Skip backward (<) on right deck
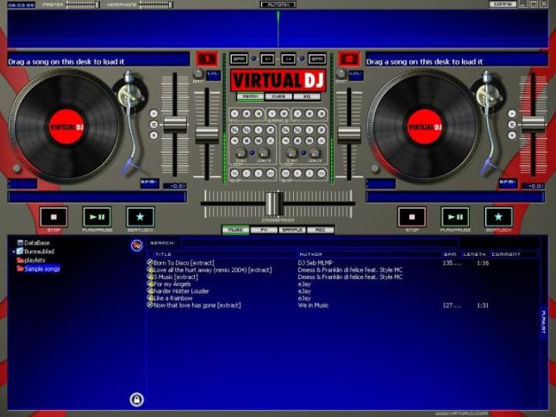The width and height of the screenshot is (556, 417). (298, 173)
